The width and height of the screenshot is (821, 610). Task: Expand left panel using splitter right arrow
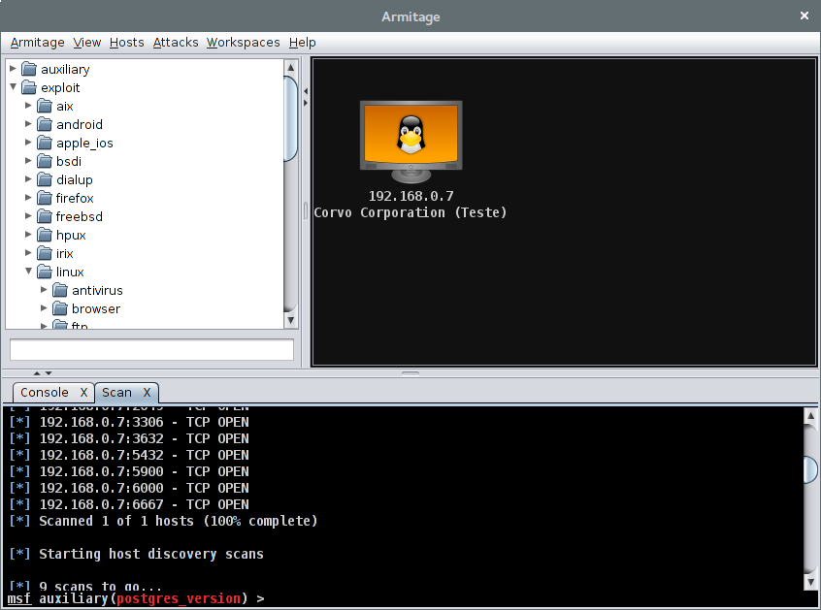[306, 103]
